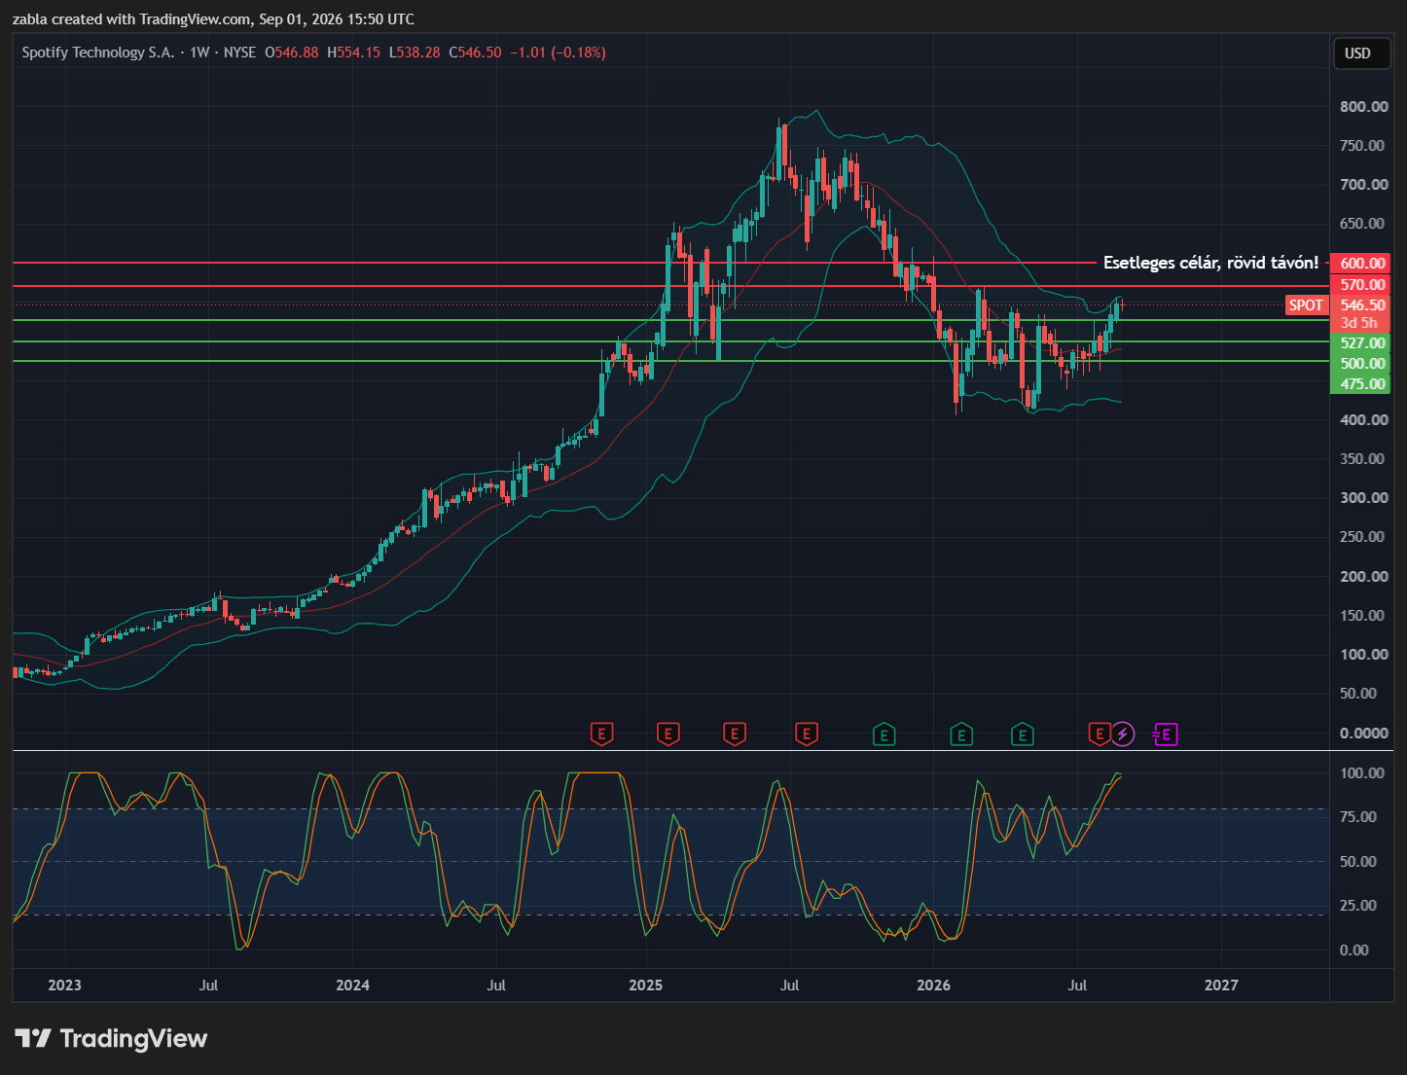Click the 2027 label on time axis
This screenshot has height=1075, width=1407.
point(1221,985)
